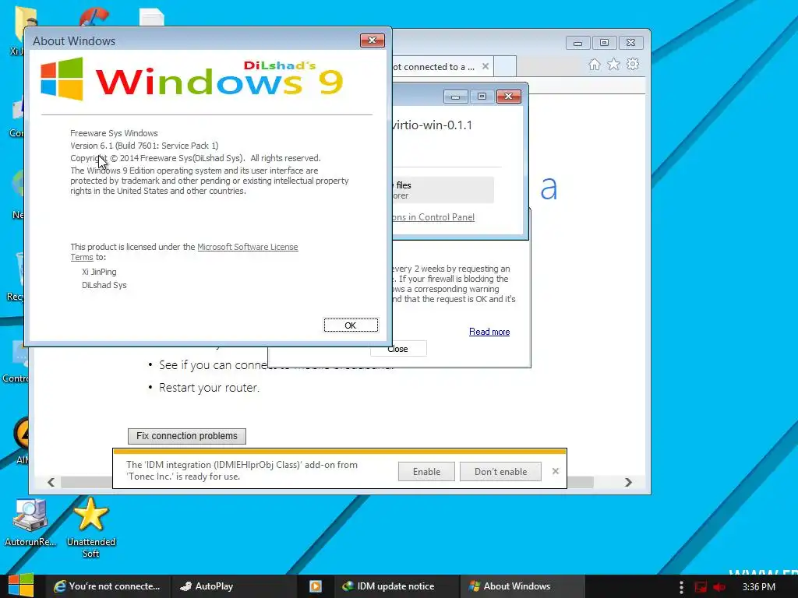Open the AutorunRe... desktop icon
This screenshot has height=598, width=798.
tap(30, 522)
